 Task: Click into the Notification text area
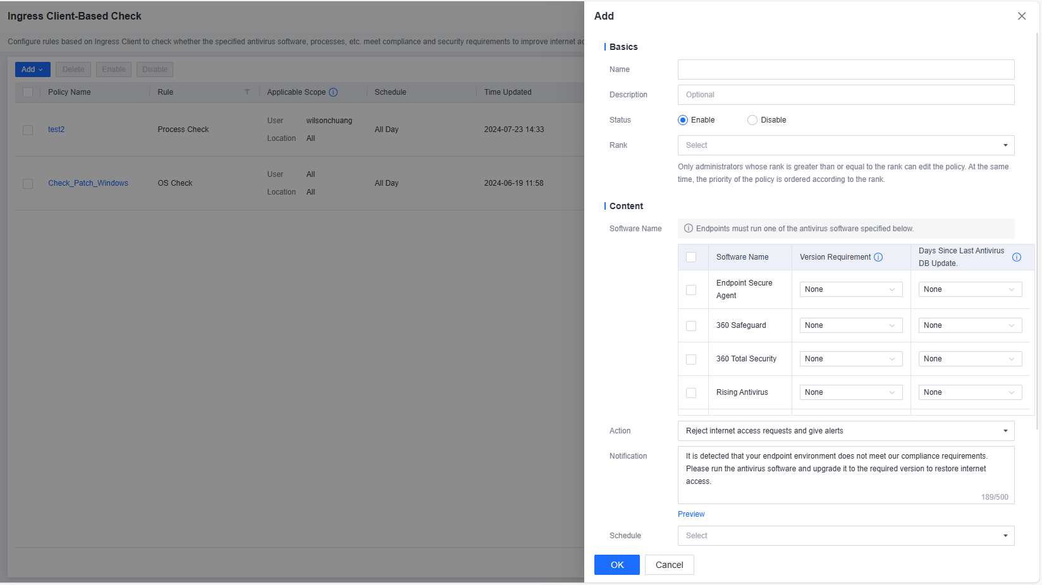coord(846,475)
